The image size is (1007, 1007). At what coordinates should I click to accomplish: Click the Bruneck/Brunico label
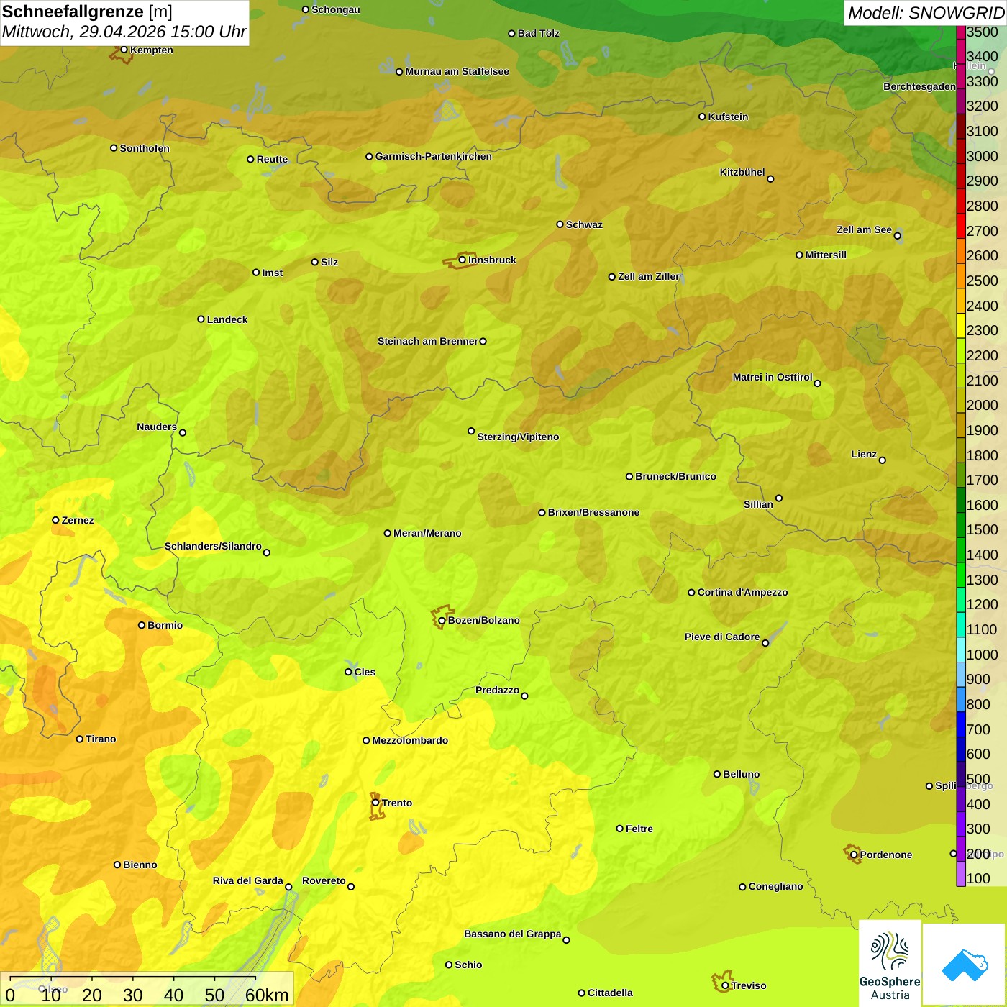click(x=675, y=476)
